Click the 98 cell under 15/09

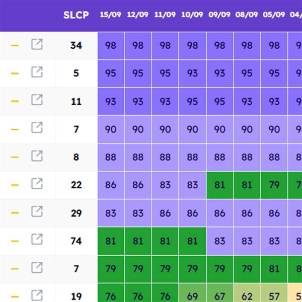[x=111, y=46]
